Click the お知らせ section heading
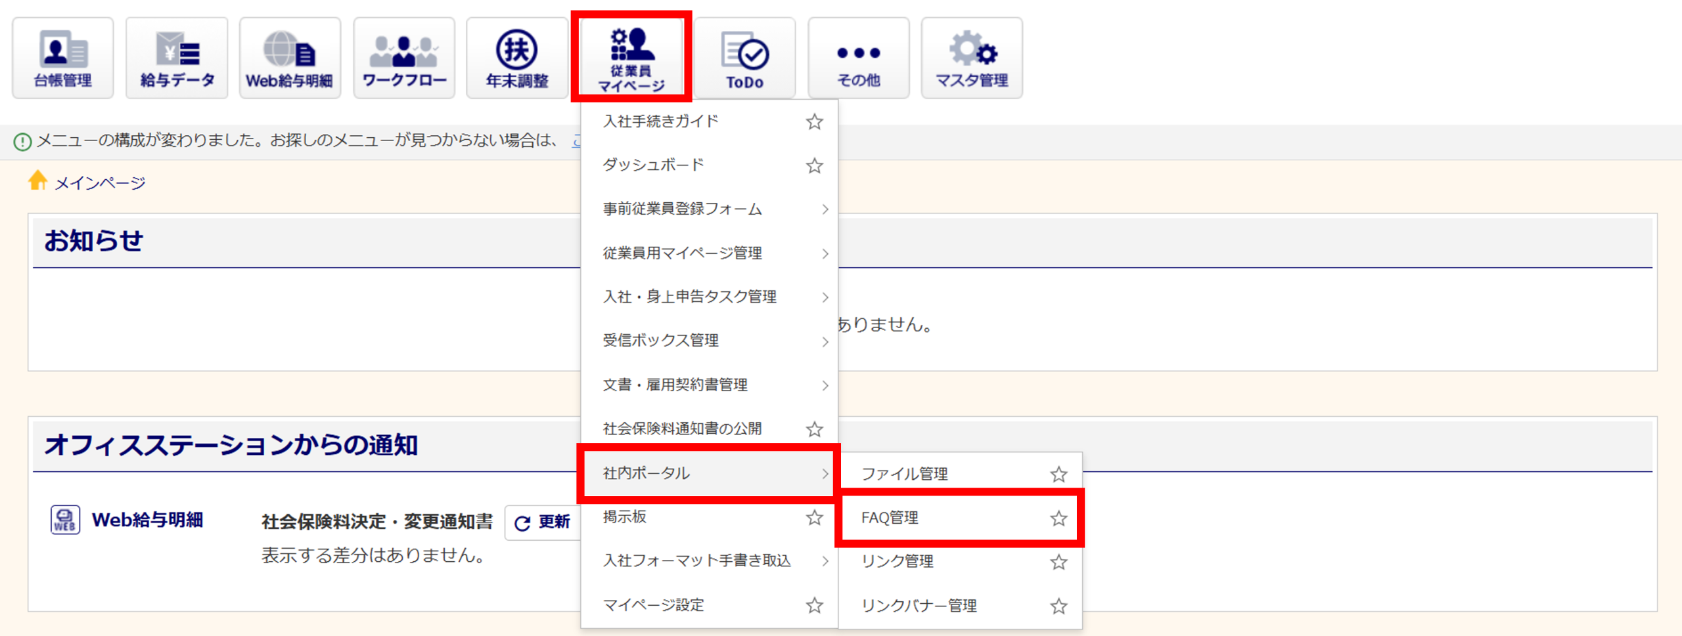This screenshot has height=636, width=1682. tap(93, 241)
